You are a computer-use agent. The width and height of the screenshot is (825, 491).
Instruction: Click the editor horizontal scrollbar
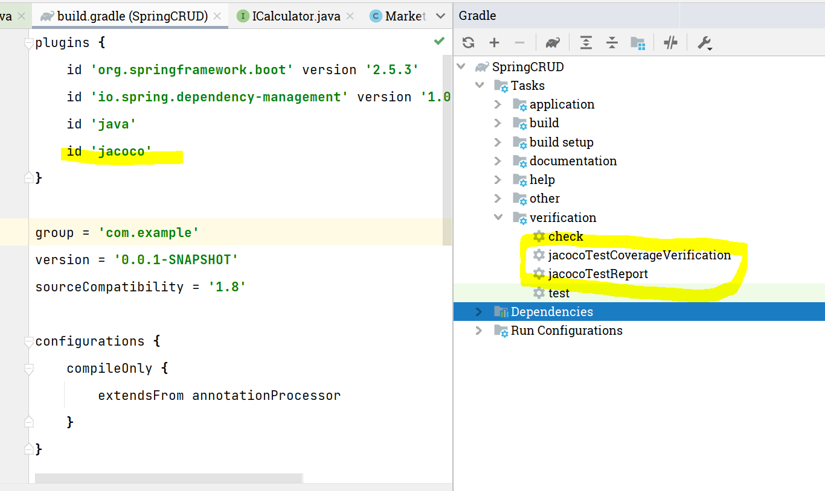169,478
